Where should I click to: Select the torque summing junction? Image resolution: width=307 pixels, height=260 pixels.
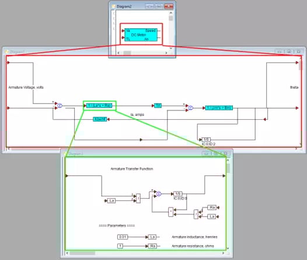point(190,108)
